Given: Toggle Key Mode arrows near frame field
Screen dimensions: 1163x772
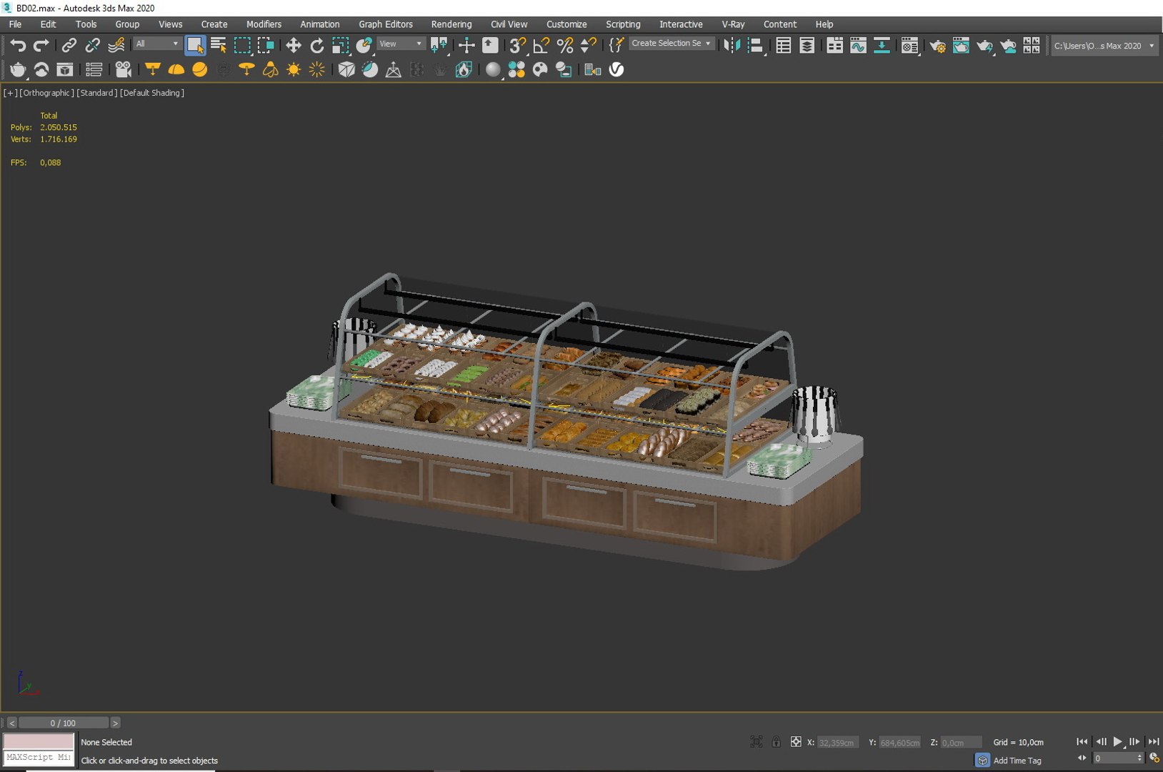Looking at the screenshot, I should pyautogui.click(x=1082, y=758).
